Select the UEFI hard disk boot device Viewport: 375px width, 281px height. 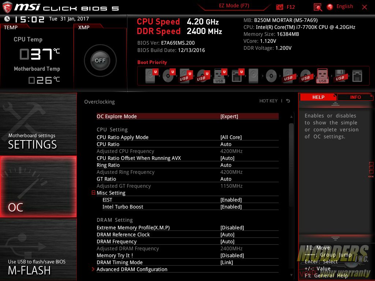(152, 76)
